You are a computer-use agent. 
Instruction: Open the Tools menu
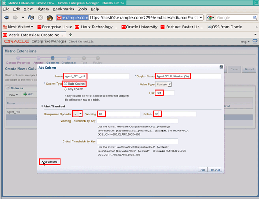coord(82,9)
